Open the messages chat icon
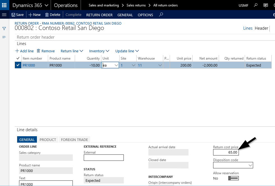Image resolution: width=275 pixels, height=186 pixels. coord(265,5)
